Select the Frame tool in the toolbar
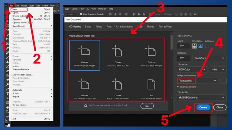This screenshot has height=130, width=232. 7,44
